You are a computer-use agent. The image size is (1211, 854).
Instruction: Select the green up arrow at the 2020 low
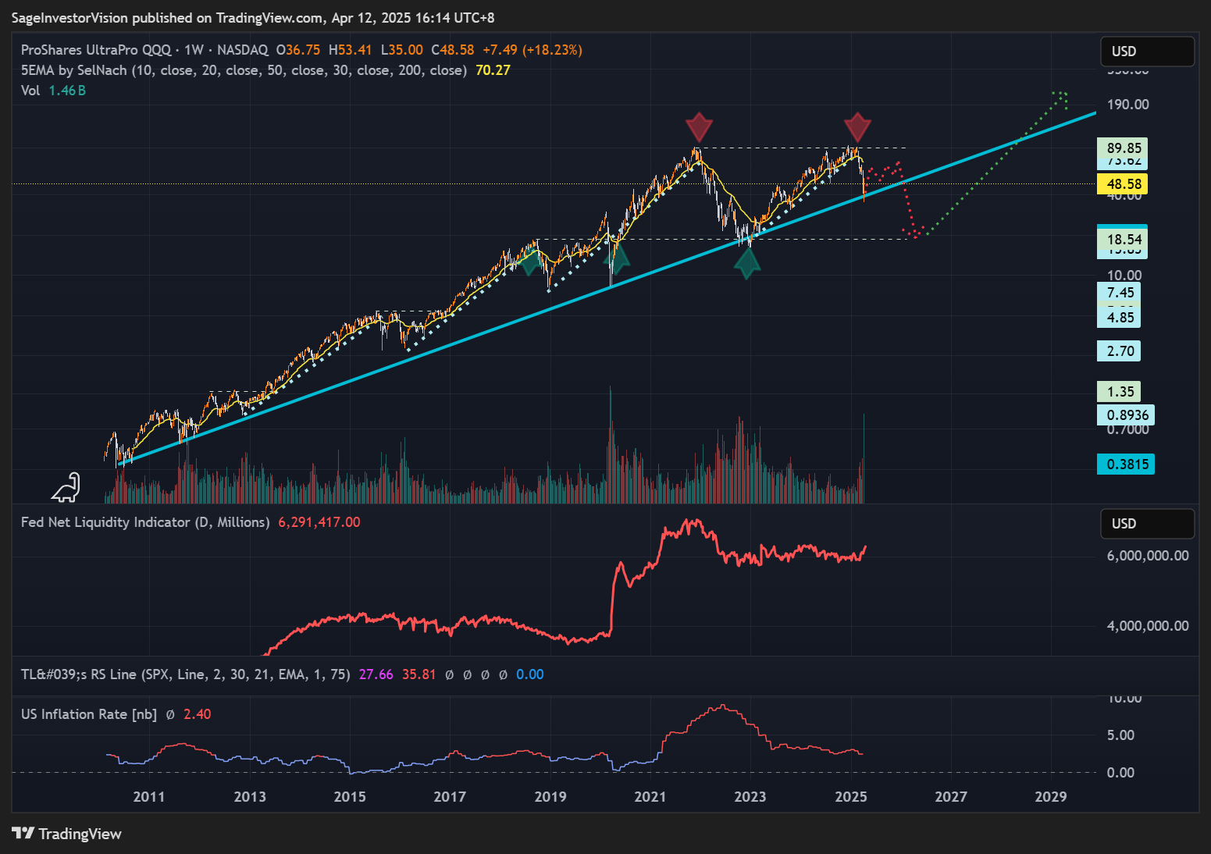tap(616, 258)
